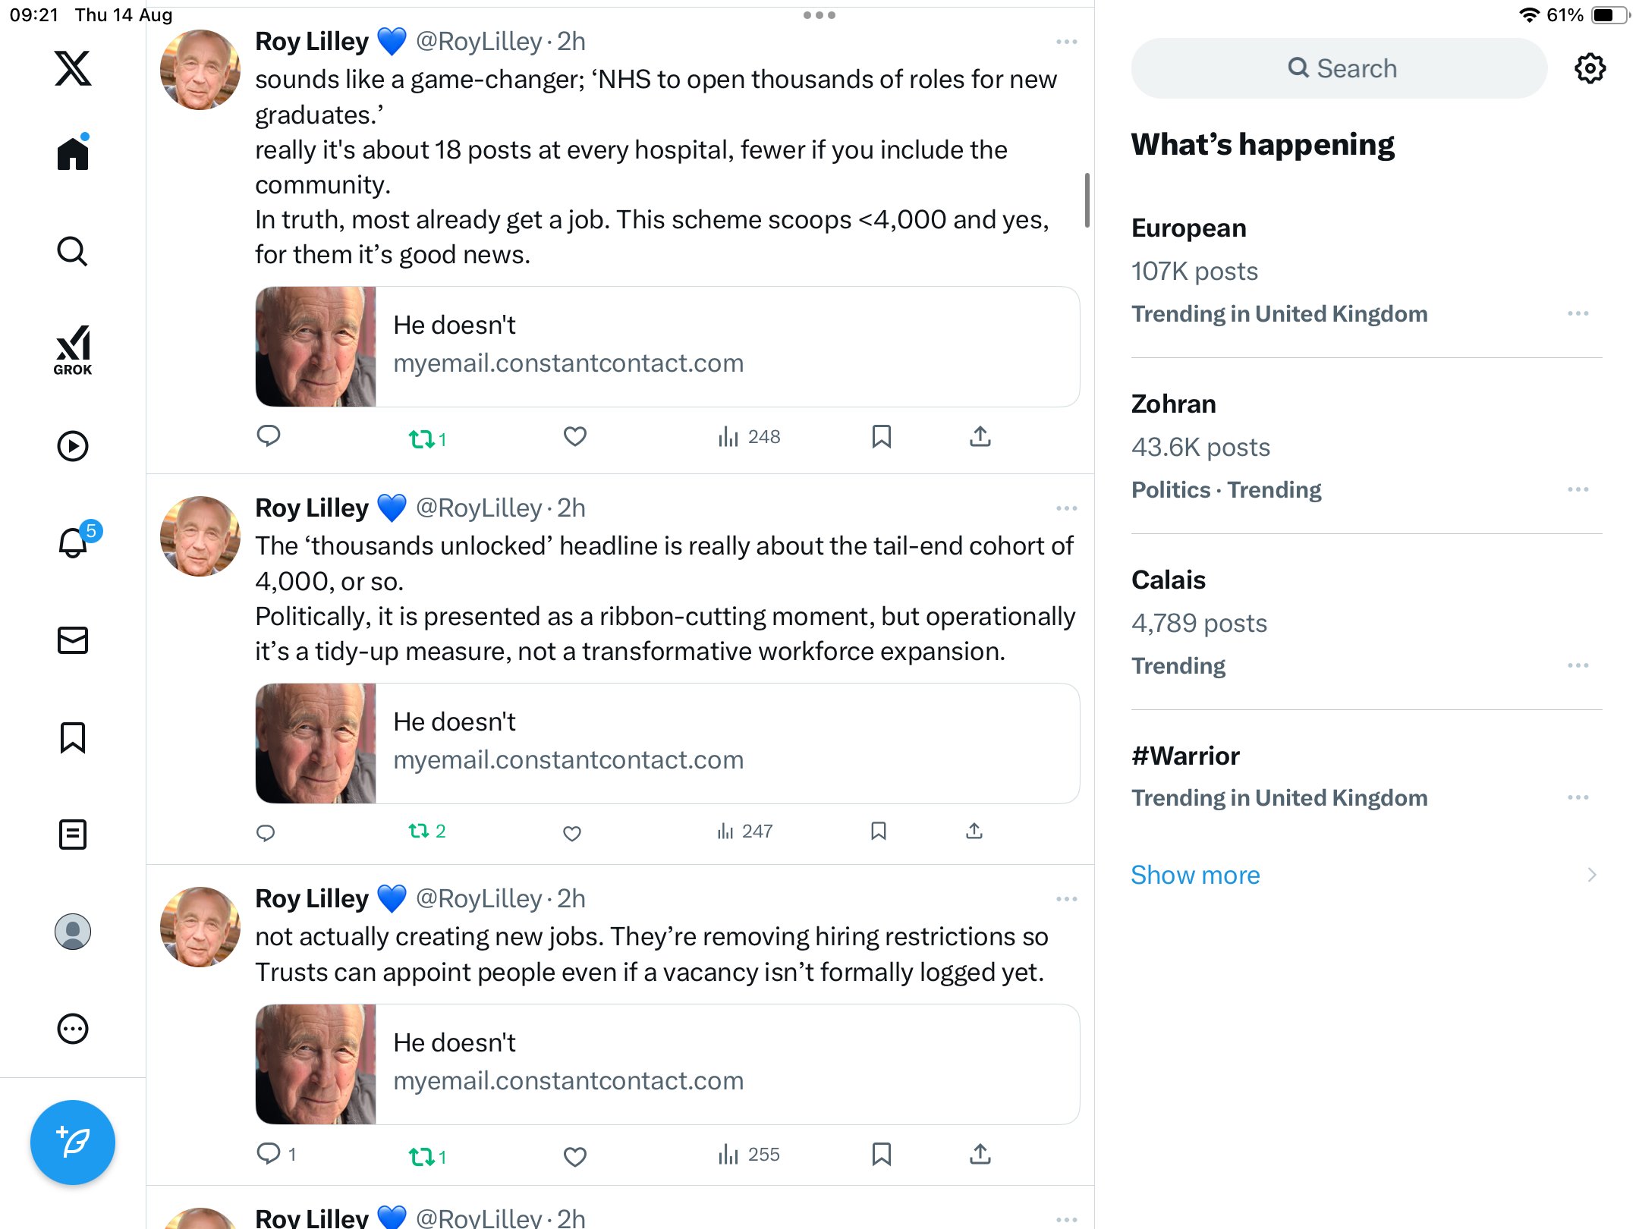Share the 'game-changer' NHS post

pyautogui.click(x=980, y=437)
